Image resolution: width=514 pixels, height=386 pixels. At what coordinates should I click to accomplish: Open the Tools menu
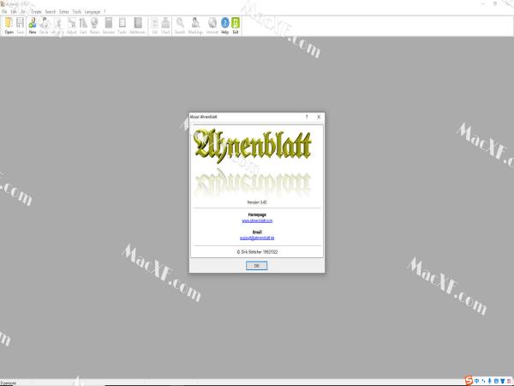pyautogui.click(x=77, y=11)
